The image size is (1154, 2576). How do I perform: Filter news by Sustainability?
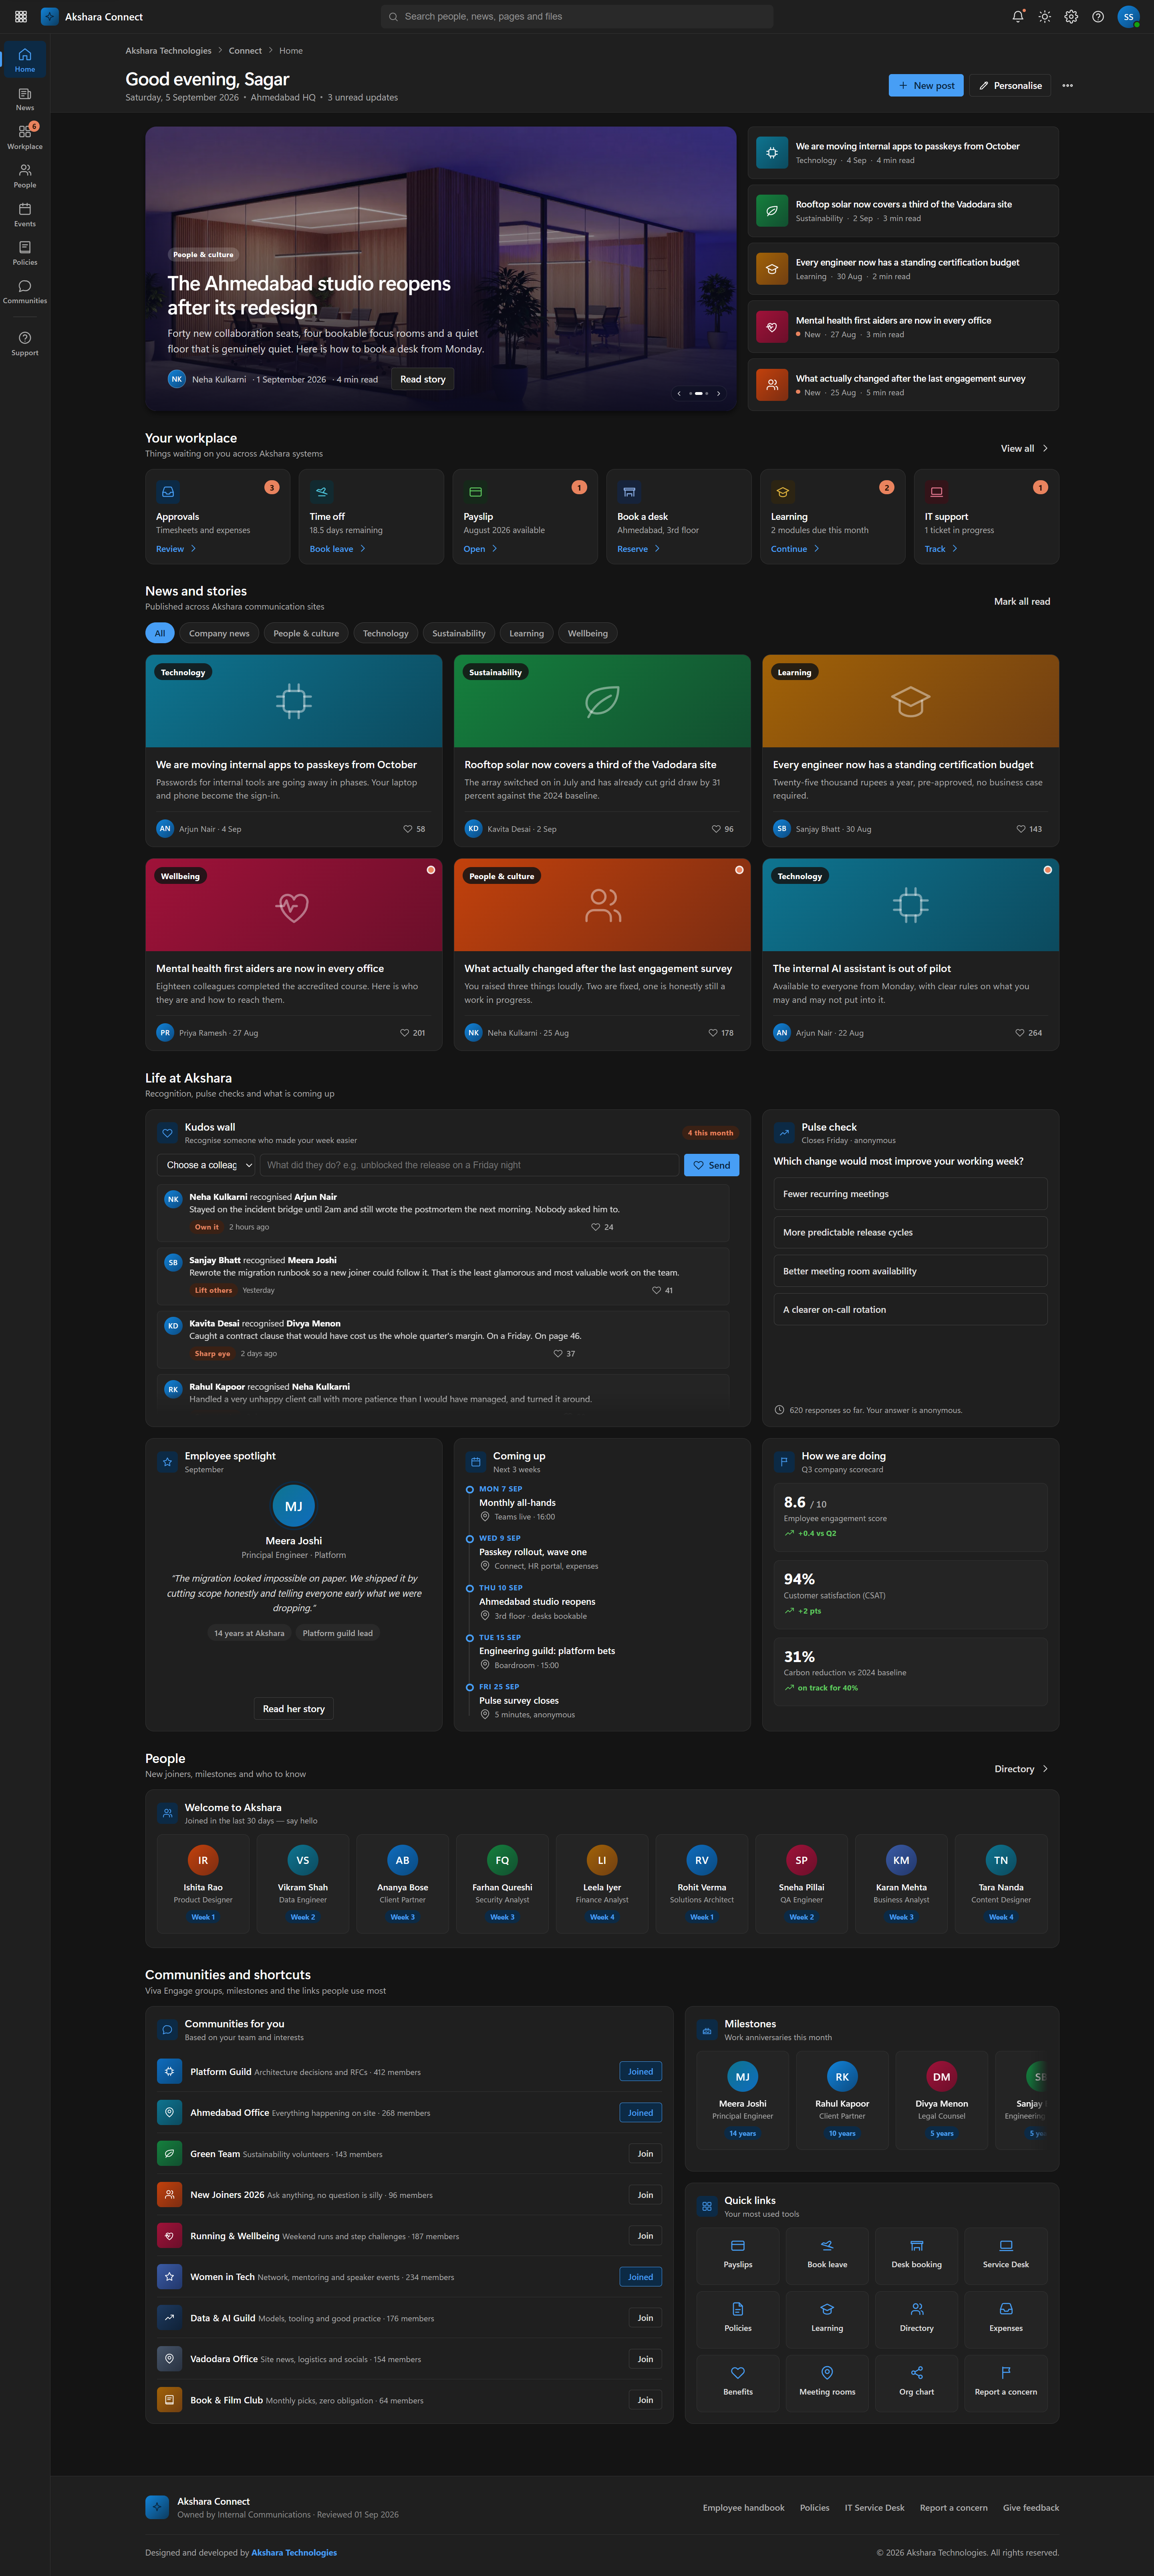pos(459,633)
